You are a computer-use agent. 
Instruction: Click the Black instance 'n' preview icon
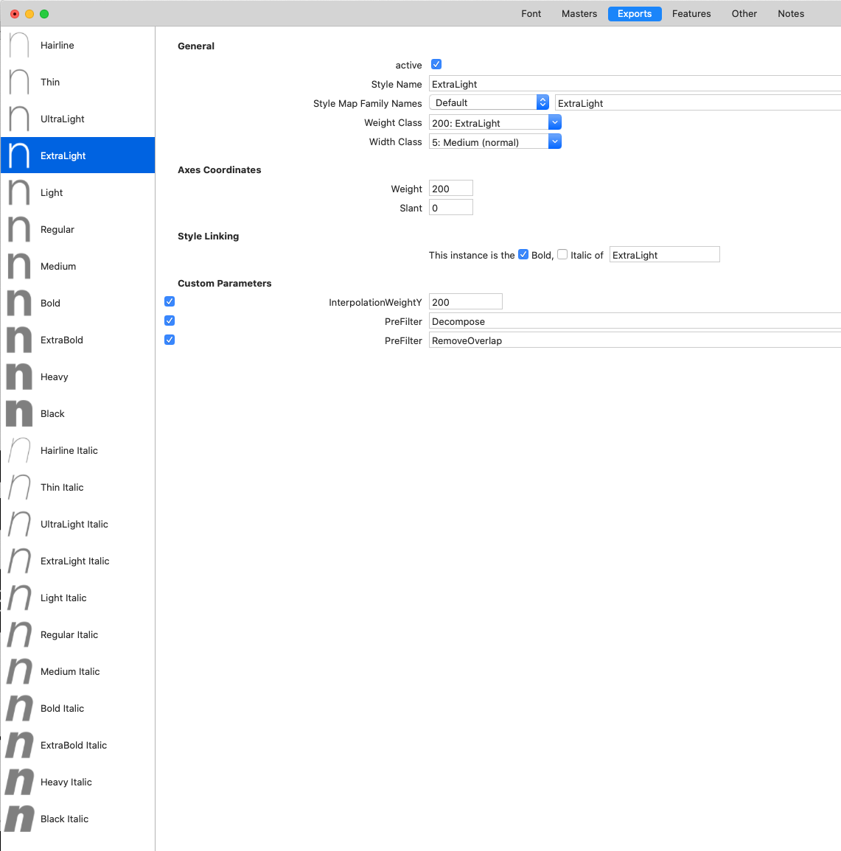pyautogui.click(x=19, y=413)
